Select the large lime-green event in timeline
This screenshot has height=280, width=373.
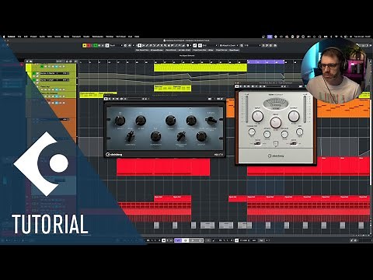(x=200, y=68)
